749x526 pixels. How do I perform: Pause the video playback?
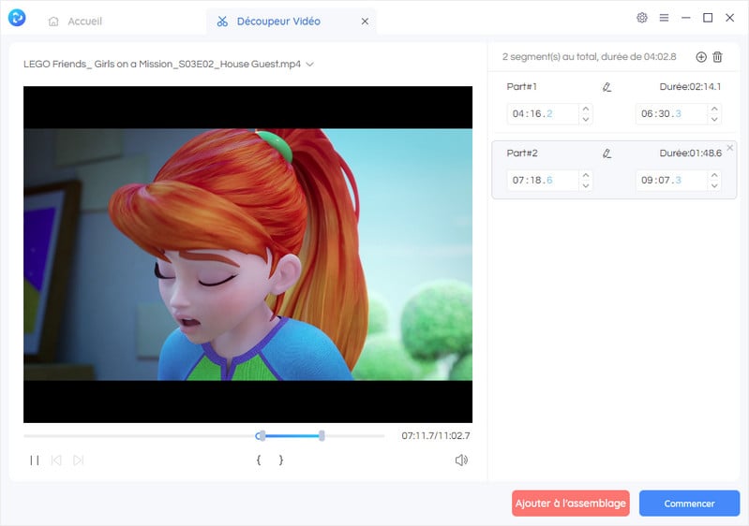(35, 460)
